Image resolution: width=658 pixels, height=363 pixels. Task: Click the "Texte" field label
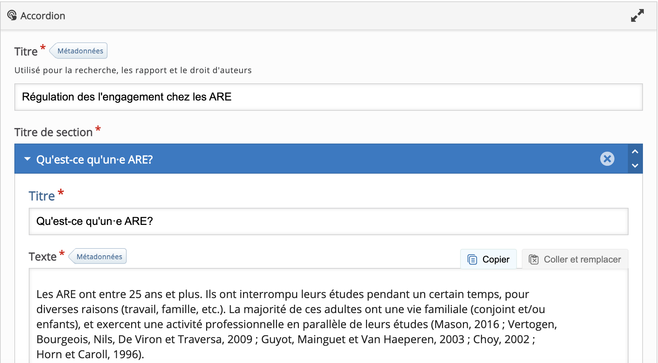pos(42,257)
